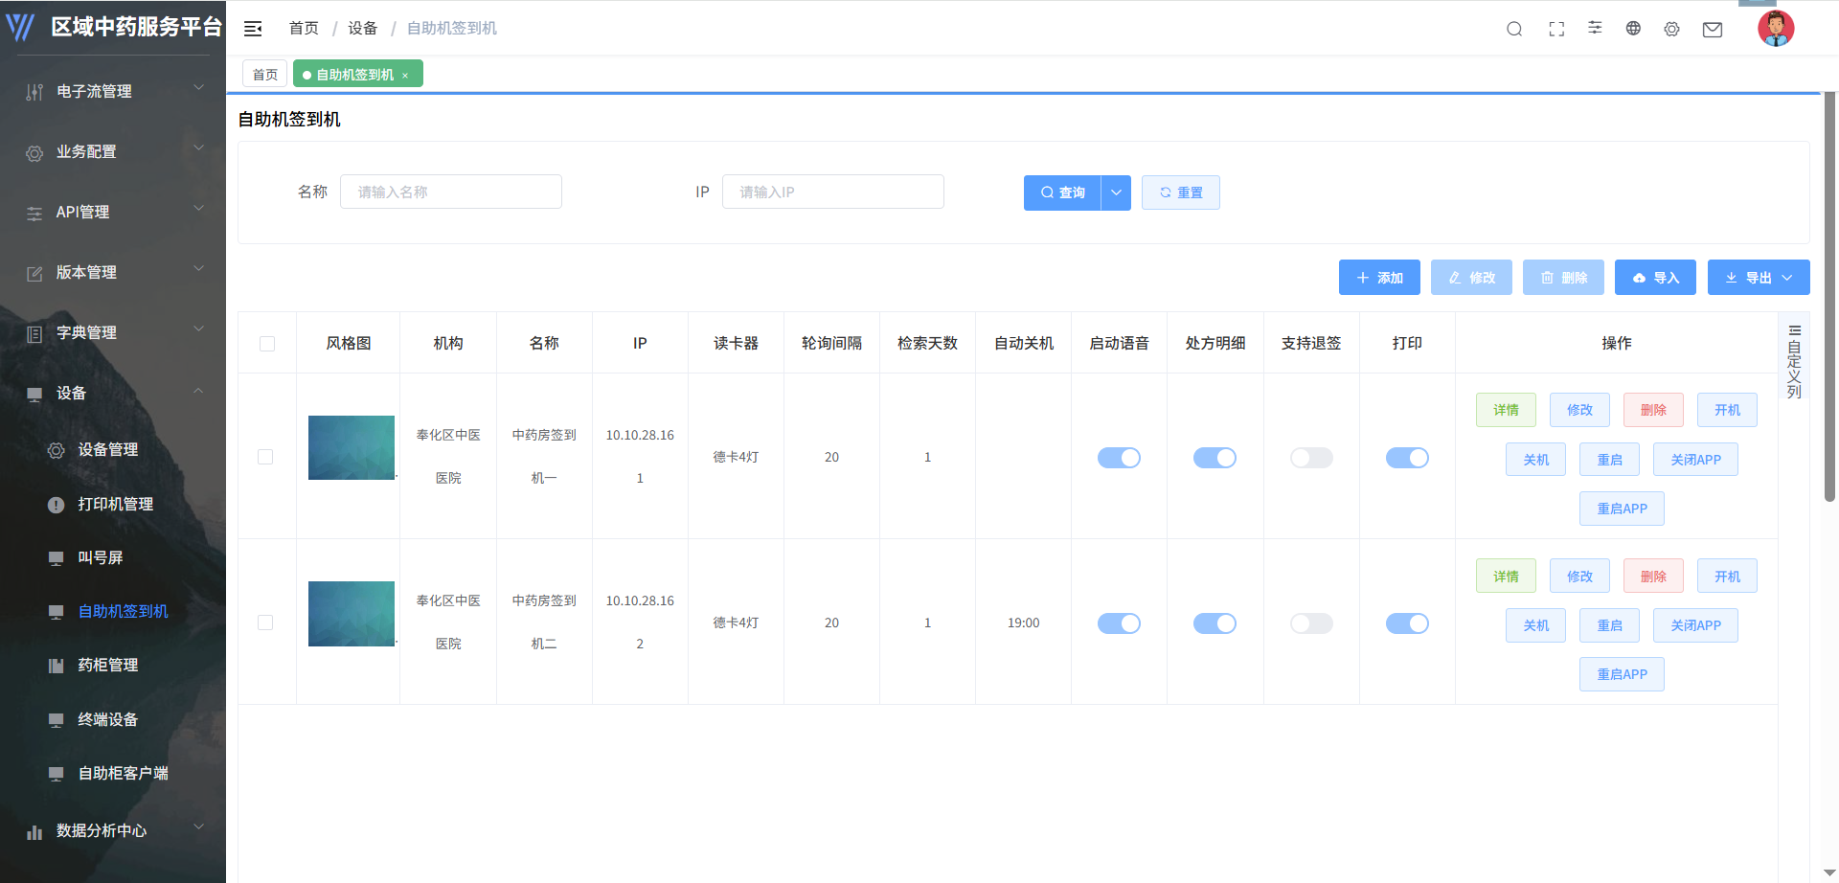
Task: Expand the 数据分析中心 menu chevron
Action: click(x=199, y=827)
